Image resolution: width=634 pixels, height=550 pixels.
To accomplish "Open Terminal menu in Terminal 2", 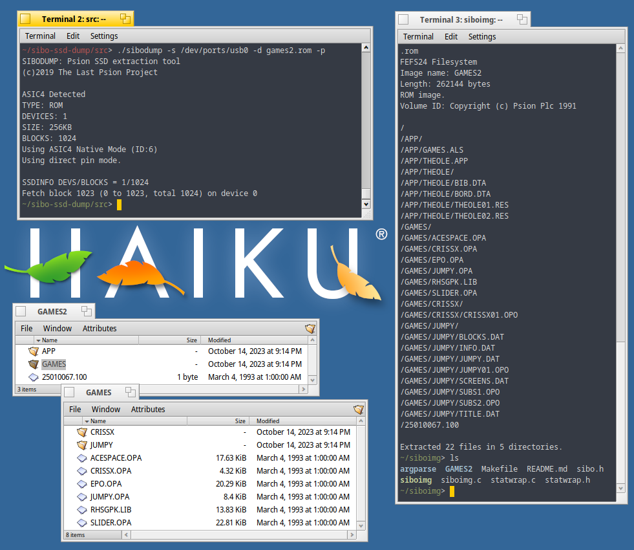I will pyautogui.click(x=40, y=36).
